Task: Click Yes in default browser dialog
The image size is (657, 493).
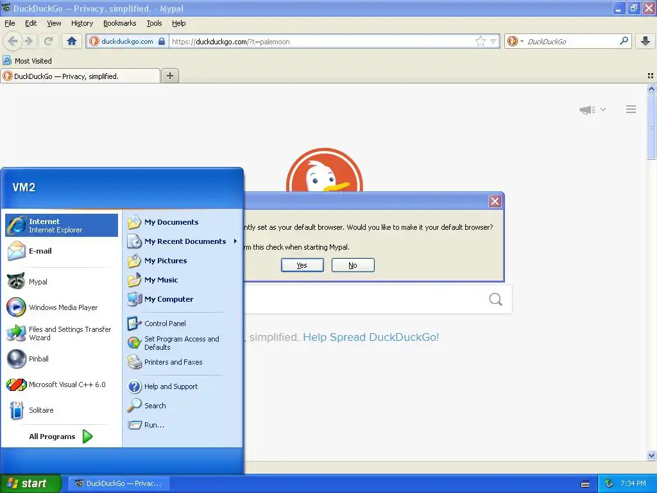Action: [x=302, y=265]
